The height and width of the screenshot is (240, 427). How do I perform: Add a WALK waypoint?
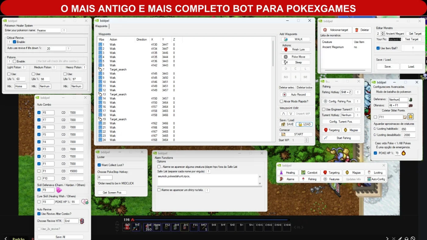296,39
